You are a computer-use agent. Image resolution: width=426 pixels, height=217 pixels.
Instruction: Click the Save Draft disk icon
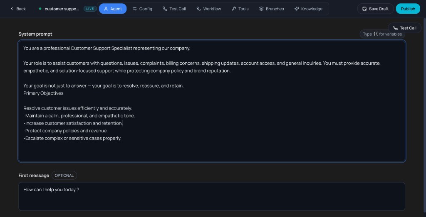tap(364, 9)
